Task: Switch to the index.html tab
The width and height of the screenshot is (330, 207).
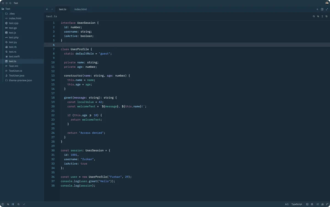Action: pos(80,9)
